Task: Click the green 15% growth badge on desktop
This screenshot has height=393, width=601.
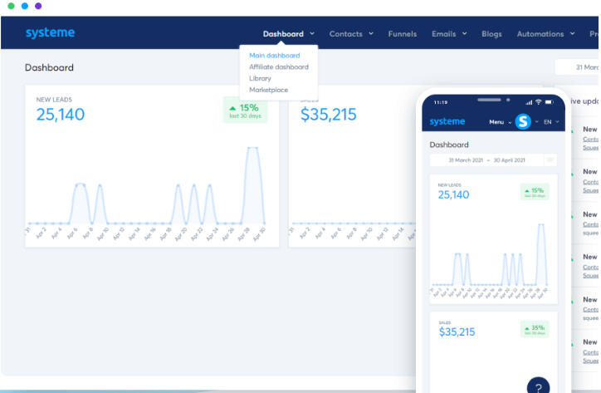Action: 245,111
